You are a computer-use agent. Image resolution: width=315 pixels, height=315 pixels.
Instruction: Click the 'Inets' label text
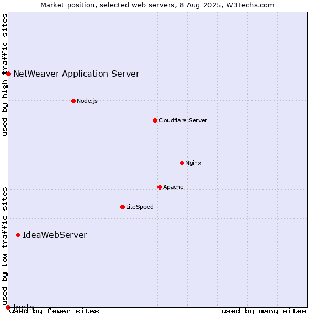click(x=23, y=307)
